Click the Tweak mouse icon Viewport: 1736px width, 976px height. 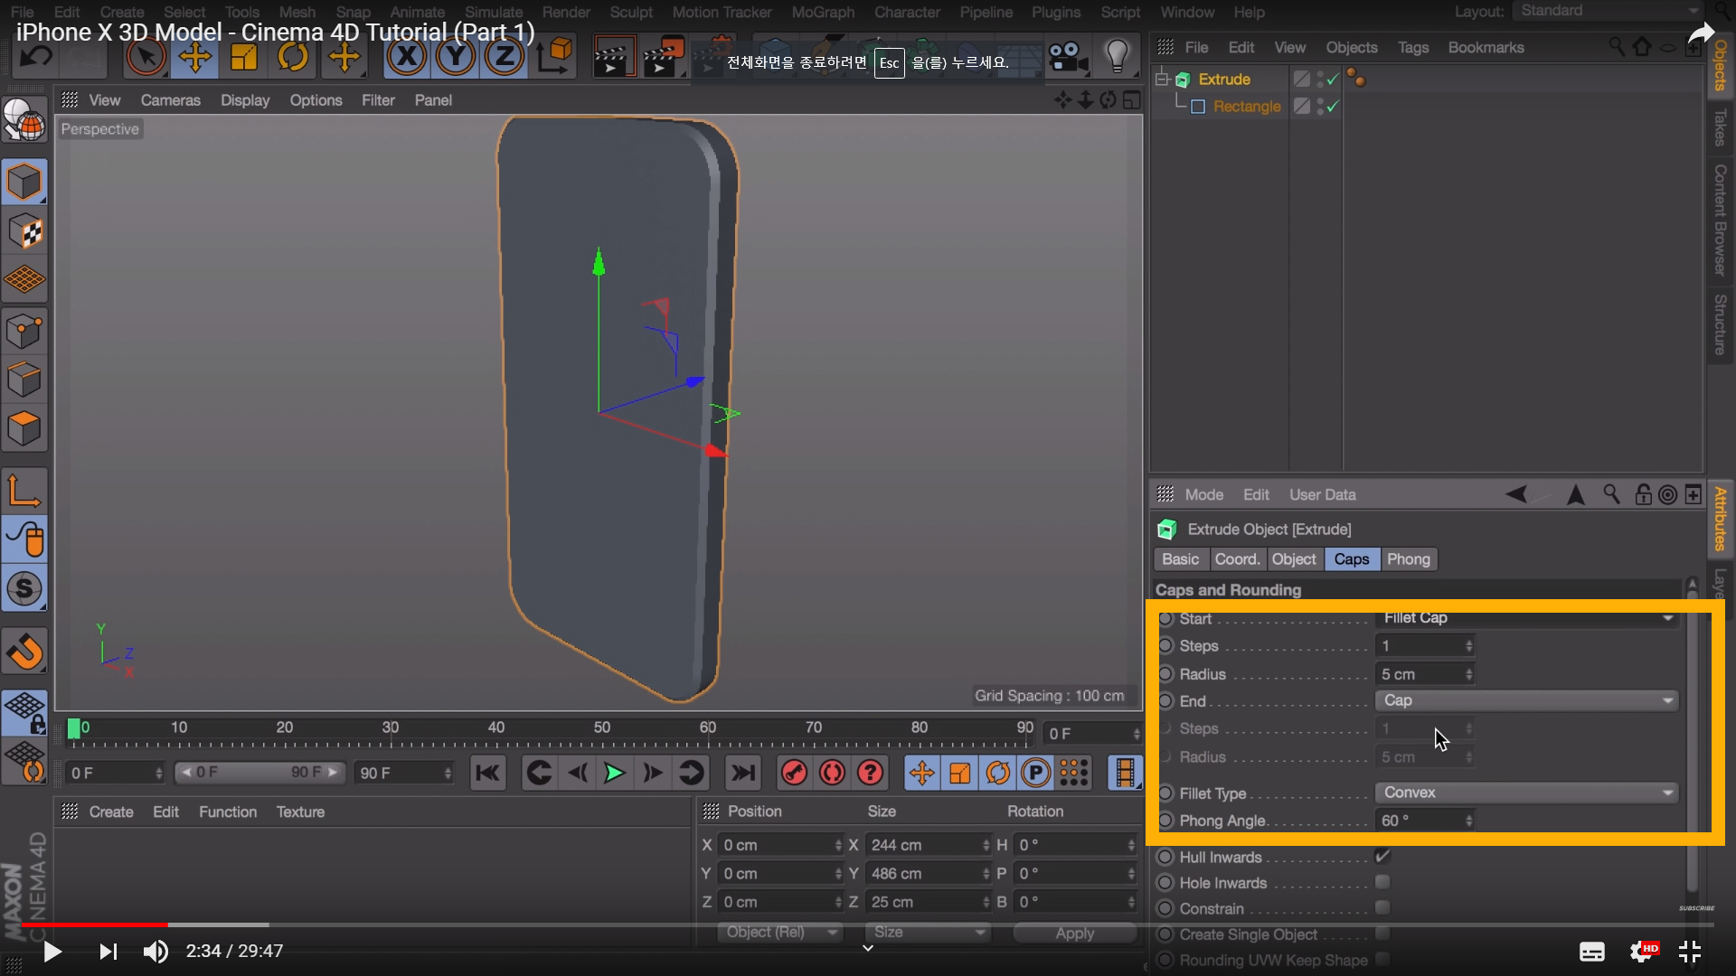coord(24,540)
